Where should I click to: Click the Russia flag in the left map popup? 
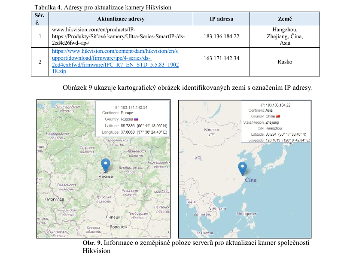137,119
